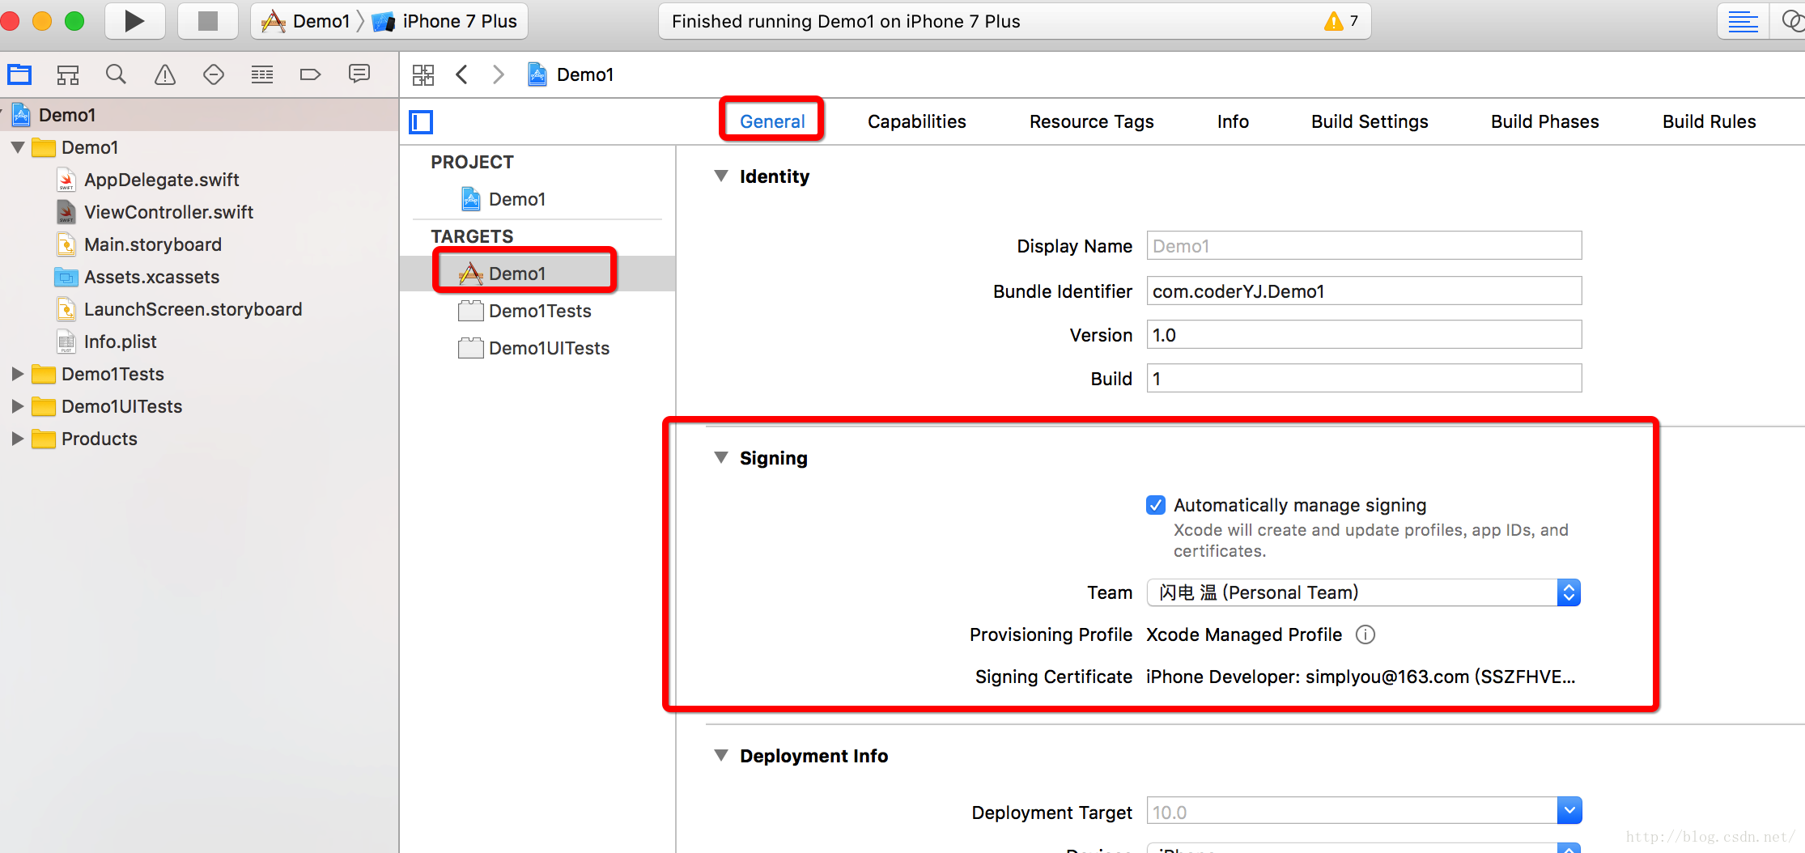Image resolution: width=1805 pixels, height=853 pixels.
Task: Click the Bundle Identifier field
Action: click(1364, 291)
